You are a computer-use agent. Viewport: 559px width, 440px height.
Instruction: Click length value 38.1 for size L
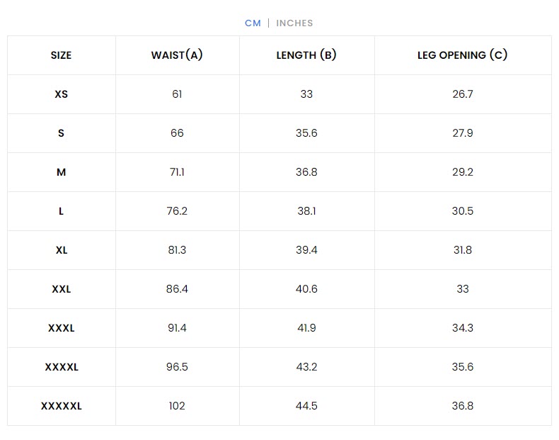coord(306,211)
